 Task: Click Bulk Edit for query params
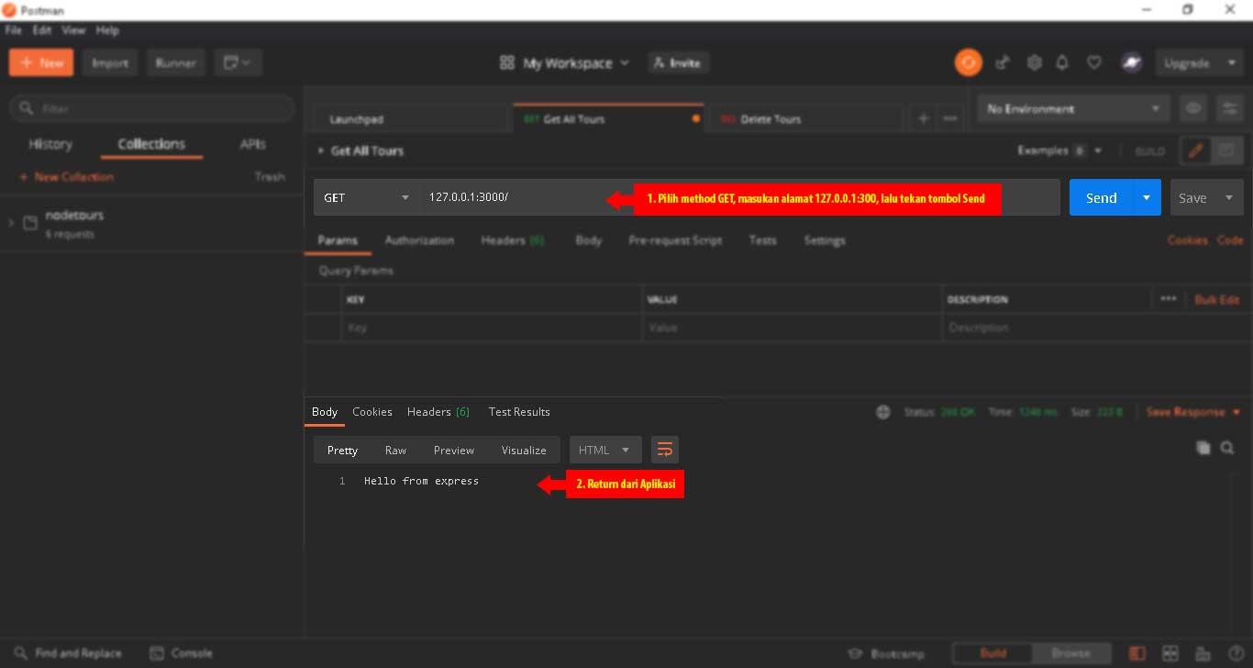(1218, 299)
